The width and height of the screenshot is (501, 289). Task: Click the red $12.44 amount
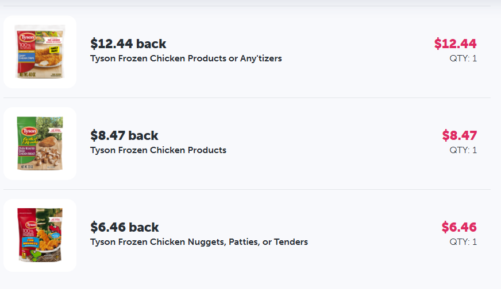coord(455,44)
